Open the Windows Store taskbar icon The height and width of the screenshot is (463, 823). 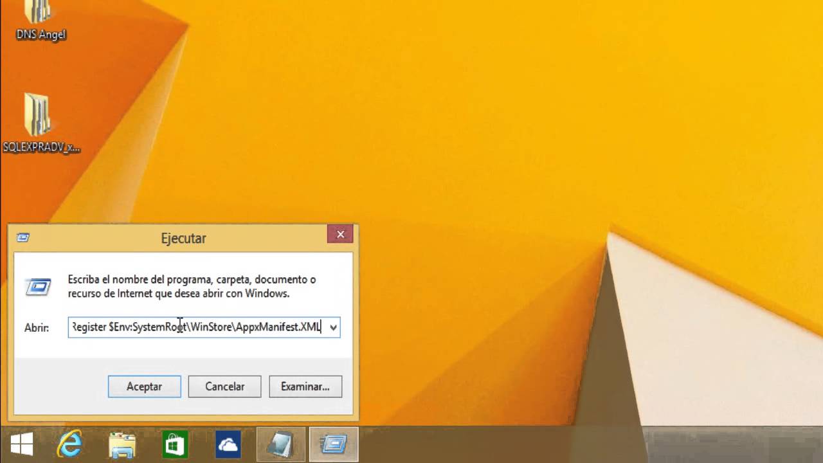(175, 445)
